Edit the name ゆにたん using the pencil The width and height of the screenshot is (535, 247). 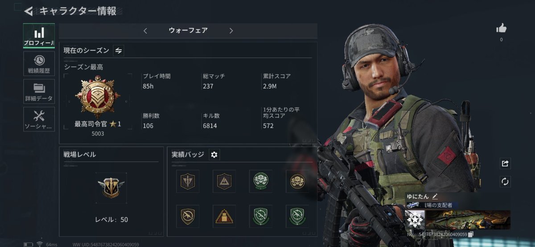[435, 196]
